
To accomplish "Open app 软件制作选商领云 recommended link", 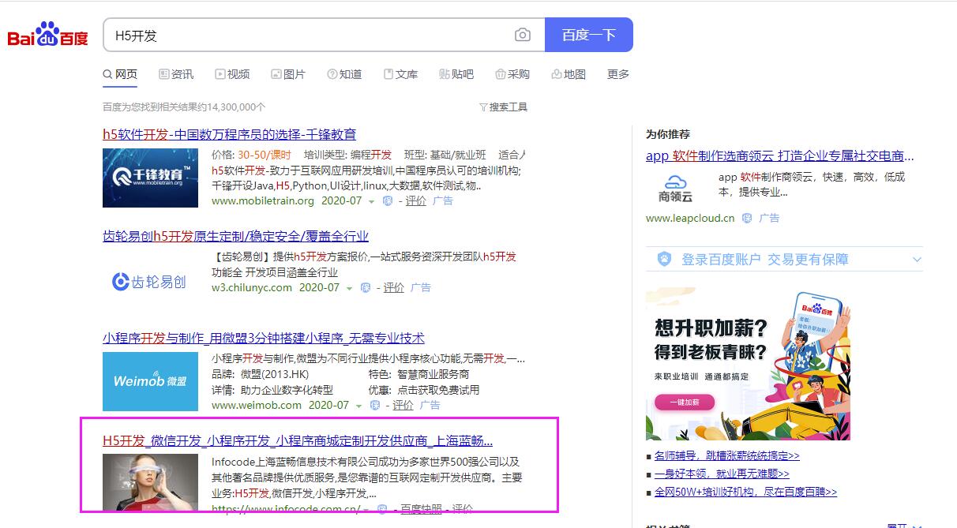I will (780, 155).
